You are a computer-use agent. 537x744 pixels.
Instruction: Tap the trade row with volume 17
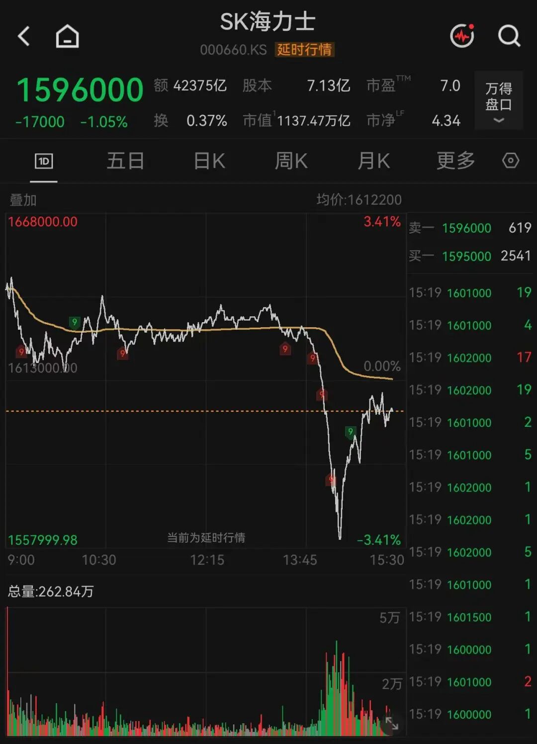tap(470, 358)
